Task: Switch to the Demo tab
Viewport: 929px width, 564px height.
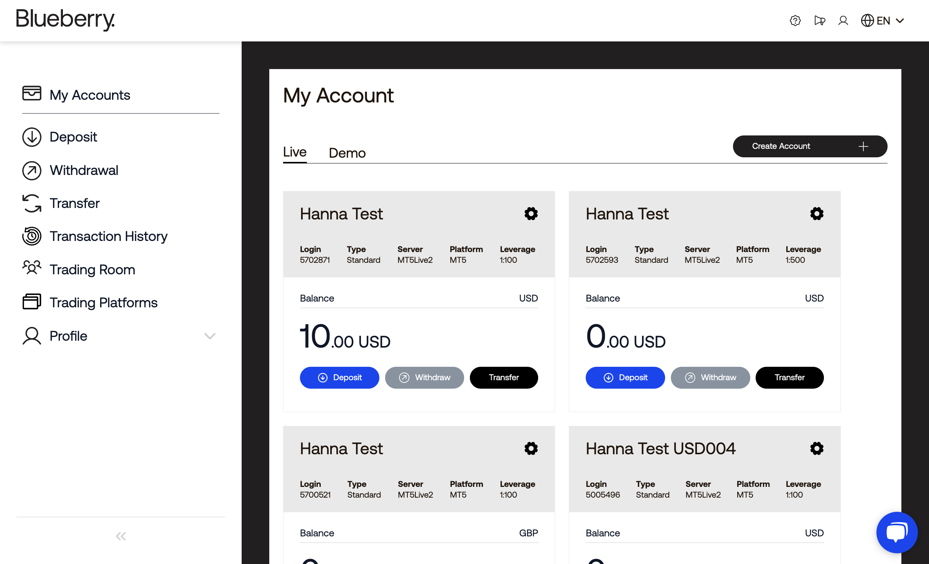Action: pos(347,153)
